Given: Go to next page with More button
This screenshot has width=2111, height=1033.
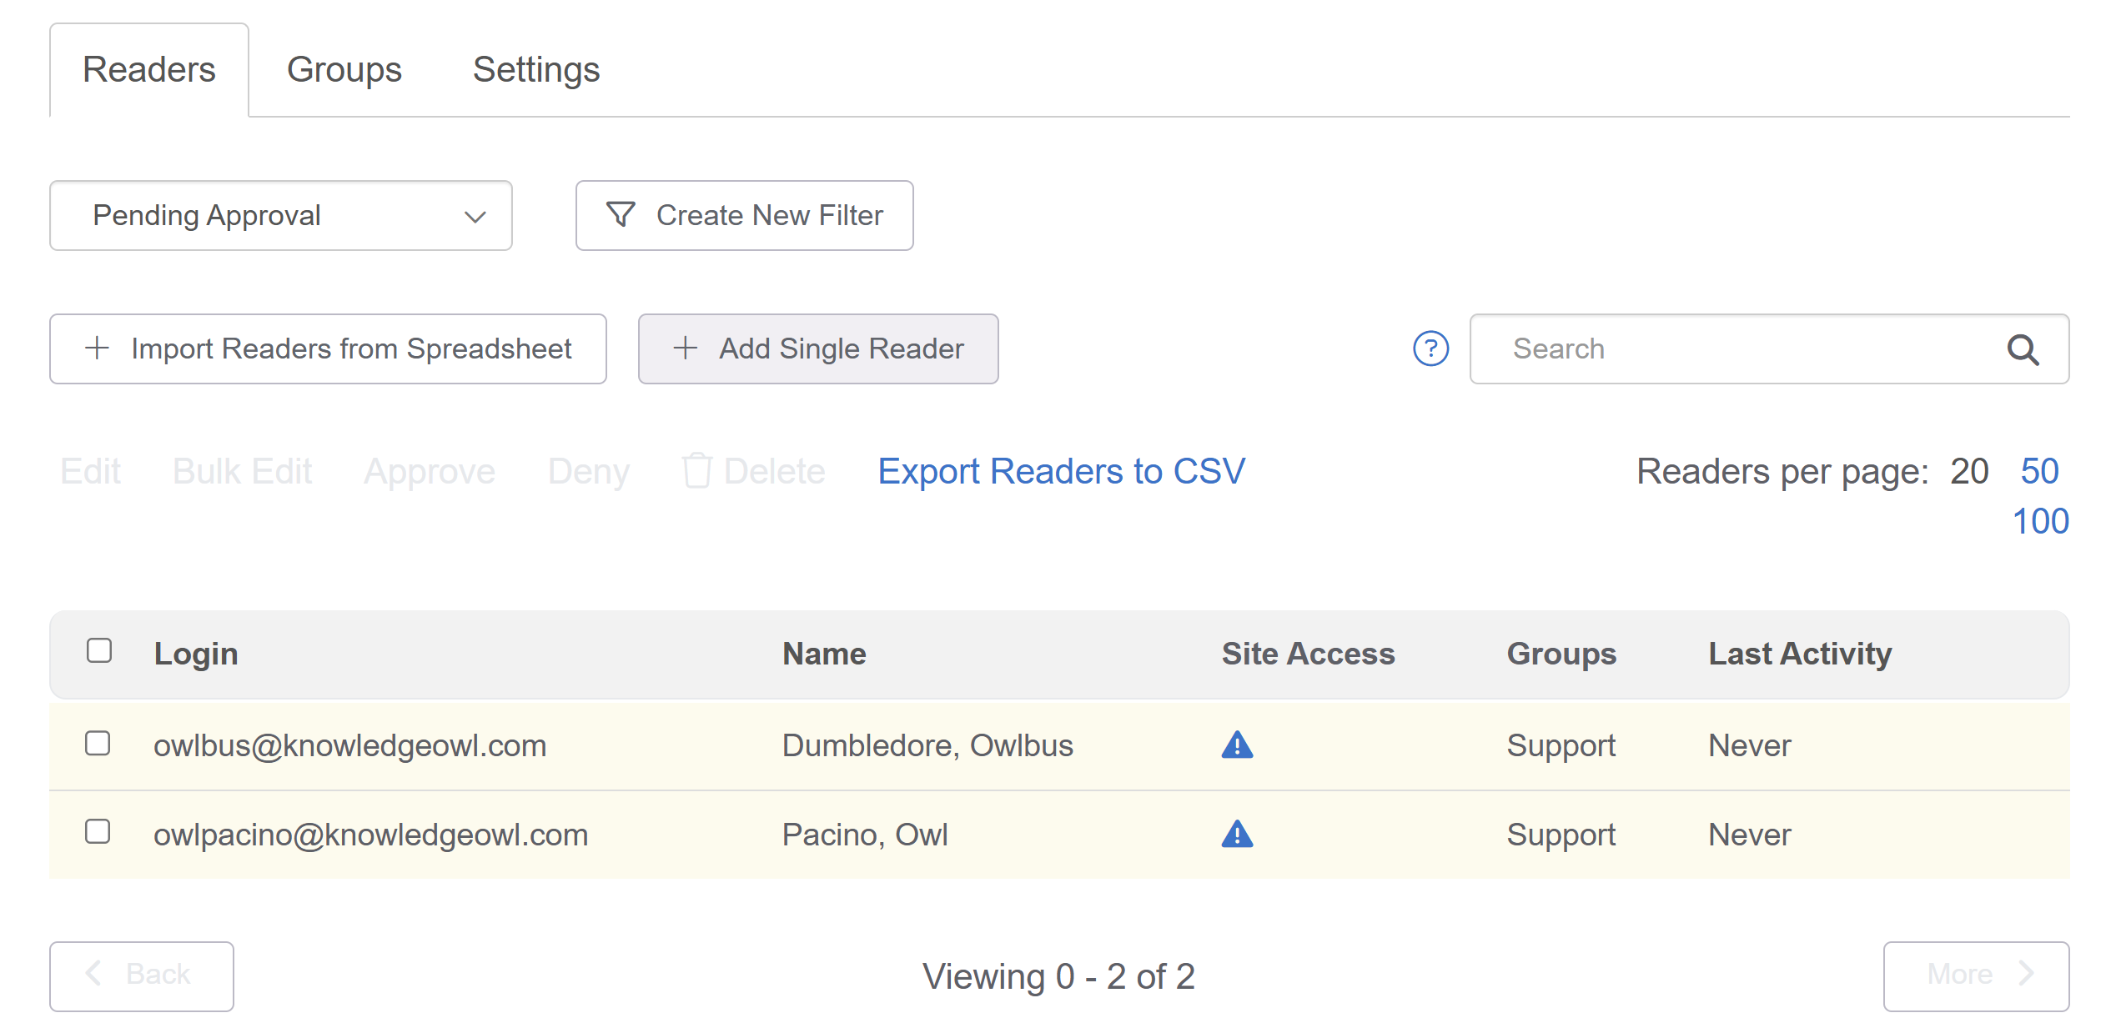Looking at the screenshot, I should tap(1975, 975).
